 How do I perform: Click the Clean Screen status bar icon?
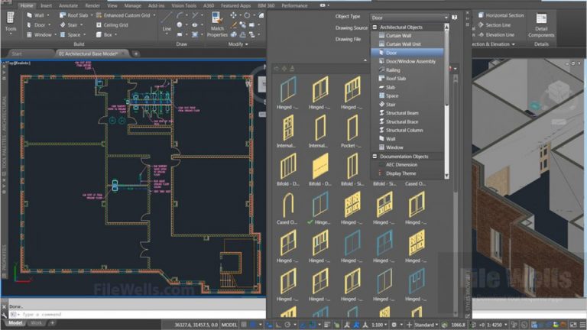pyautogui.click(x=573, y=325)
